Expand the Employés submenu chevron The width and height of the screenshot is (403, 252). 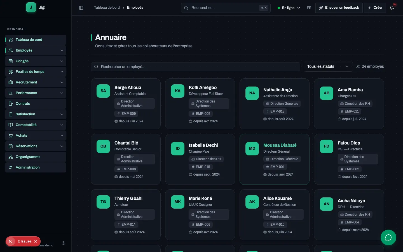click(62, 50)
